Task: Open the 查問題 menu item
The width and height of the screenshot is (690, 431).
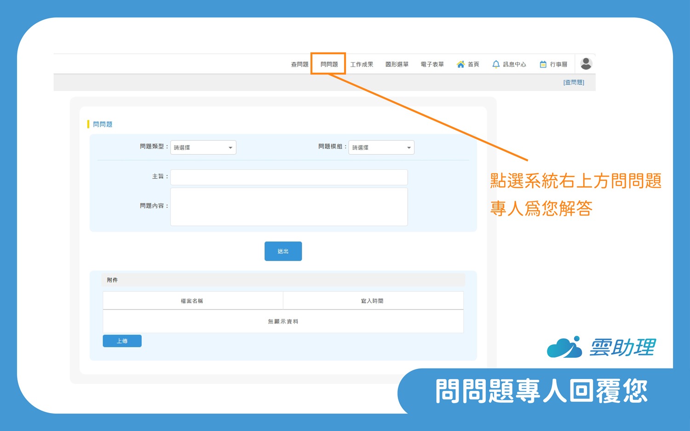Action: [299, 64]
